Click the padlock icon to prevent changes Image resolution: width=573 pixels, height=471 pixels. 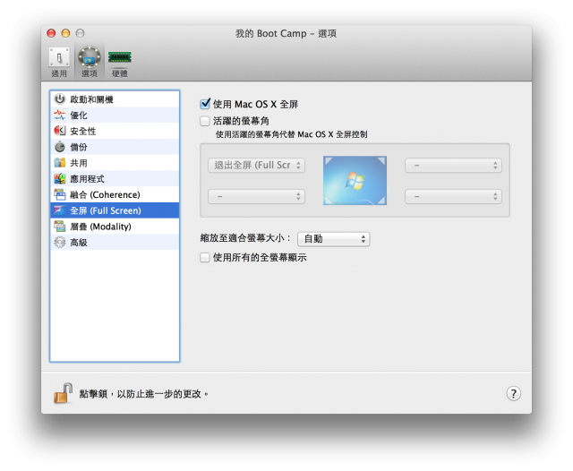[x=63, y=393]
